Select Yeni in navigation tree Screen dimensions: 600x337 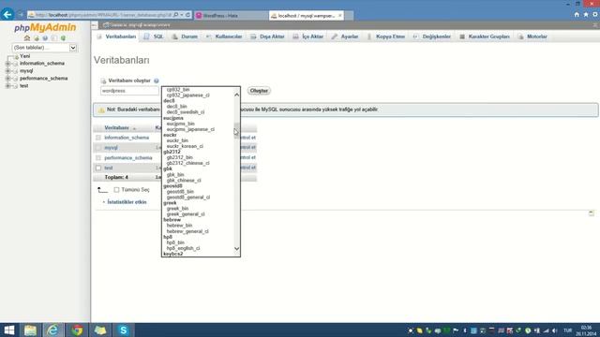(25, 56)
